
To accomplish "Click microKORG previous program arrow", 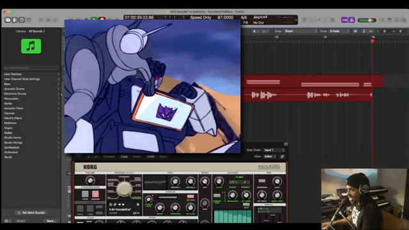I will [120, 204].
